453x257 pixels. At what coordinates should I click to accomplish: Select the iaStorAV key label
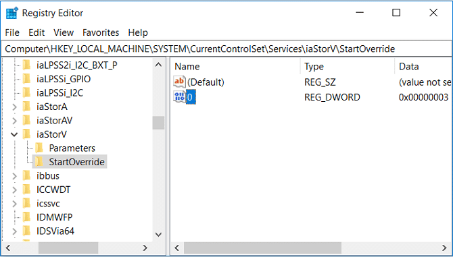point(55,121)
